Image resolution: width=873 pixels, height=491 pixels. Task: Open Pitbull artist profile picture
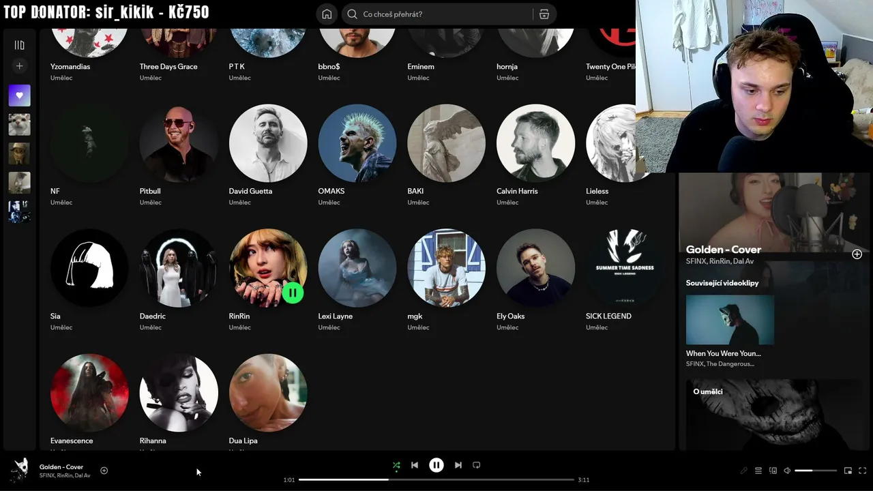pyautogui.click(x=179, y=143)
